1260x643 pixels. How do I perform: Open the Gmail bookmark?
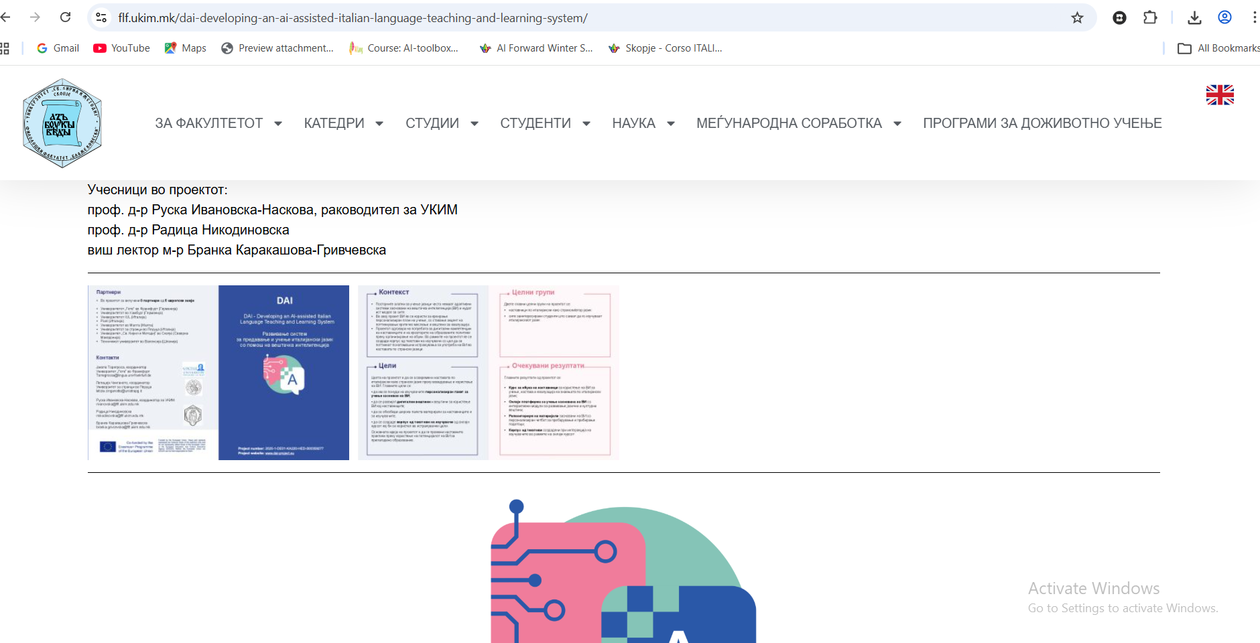58,48
